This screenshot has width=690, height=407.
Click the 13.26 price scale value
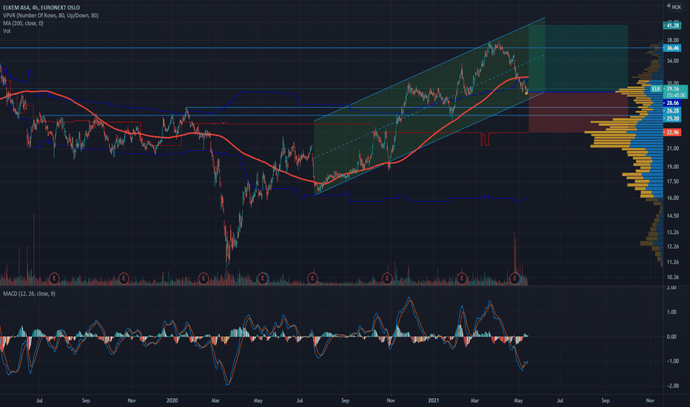coord(672,232)
